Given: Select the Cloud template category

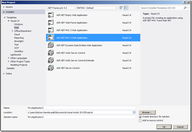Looking at the screenshot, I should coord(17,35).
